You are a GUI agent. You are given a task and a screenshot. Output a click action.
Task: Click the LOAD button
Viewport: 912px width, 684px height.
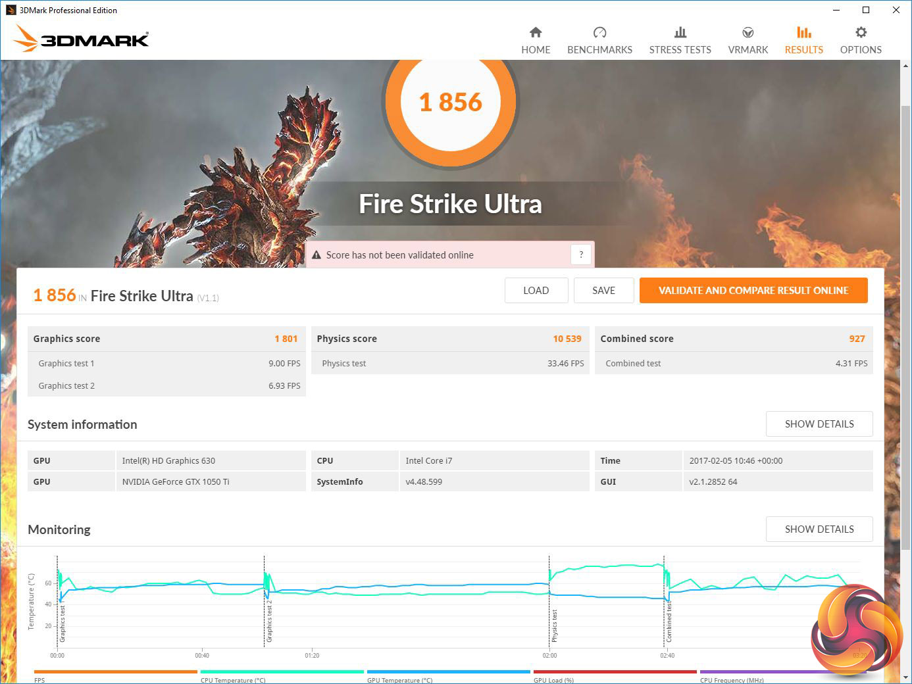[536, 291]
